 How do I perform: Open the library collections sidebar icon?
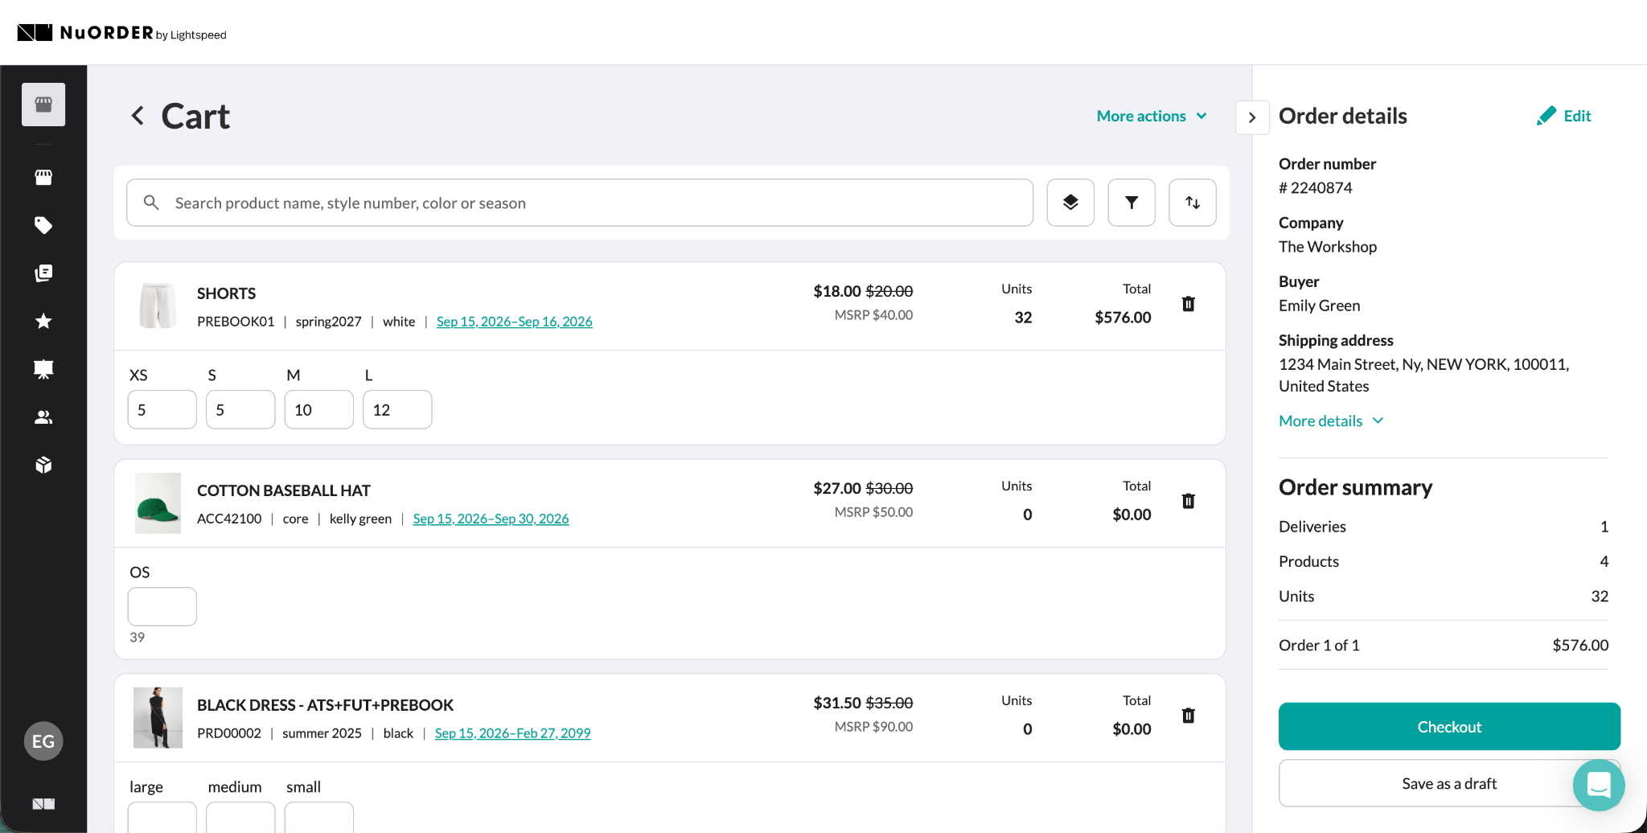pyautogui.click(x=43, y=273)
